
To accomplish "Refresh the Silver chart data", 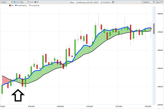I will pos(113,2).
